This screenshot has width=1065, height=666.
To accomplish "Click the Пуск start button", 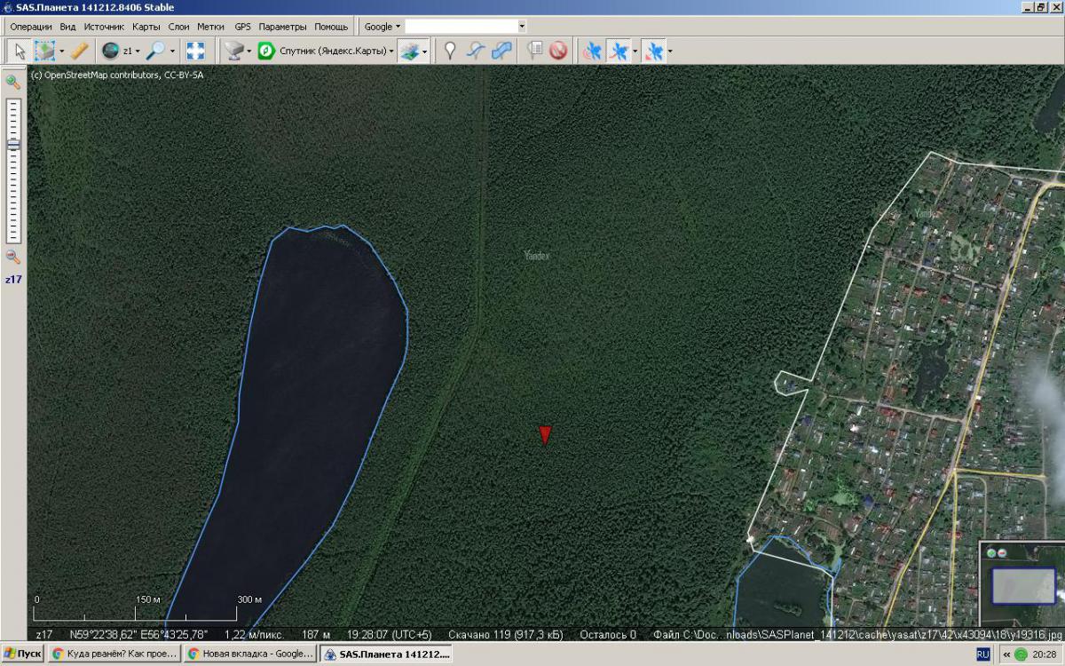I will coord(23,654).
